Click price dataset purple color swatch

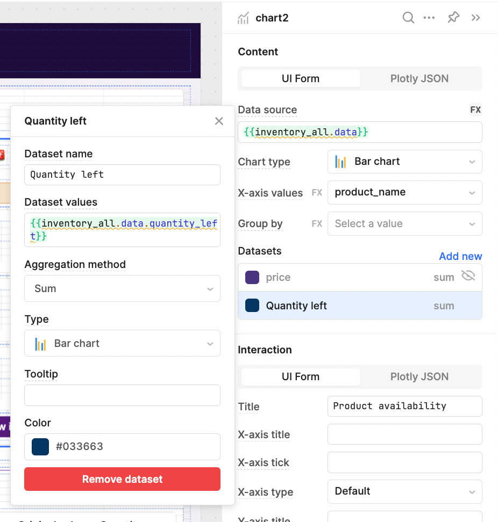pos(252,277)
